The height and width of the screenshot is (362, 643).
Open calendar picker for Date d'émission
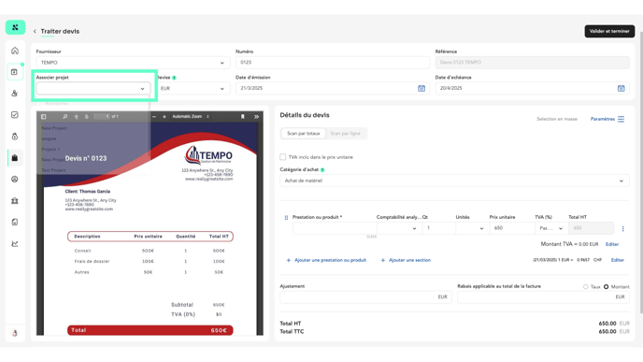422,88
